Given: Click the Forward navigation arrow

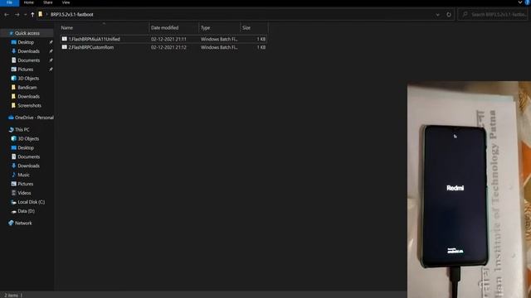Looking at the screenshot, I should (x=17, y=15).
